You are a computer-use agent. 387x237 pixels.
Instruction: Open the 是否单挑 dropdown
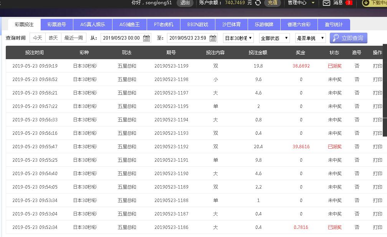click(311, 38)
